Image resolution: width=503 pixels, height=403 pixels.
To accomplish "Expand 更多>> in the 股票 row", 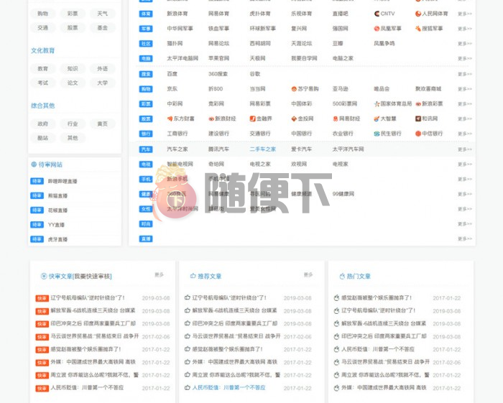I will pyautogui.click(x=465, y=119).
